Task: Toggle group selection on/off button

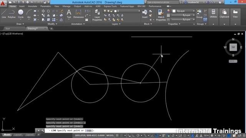Action: click(205, 20)
